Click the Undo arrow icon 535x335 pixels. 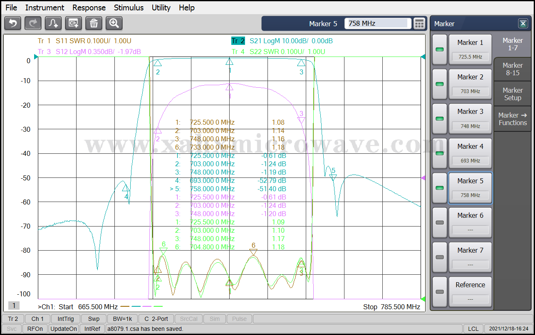pos(12,23)
